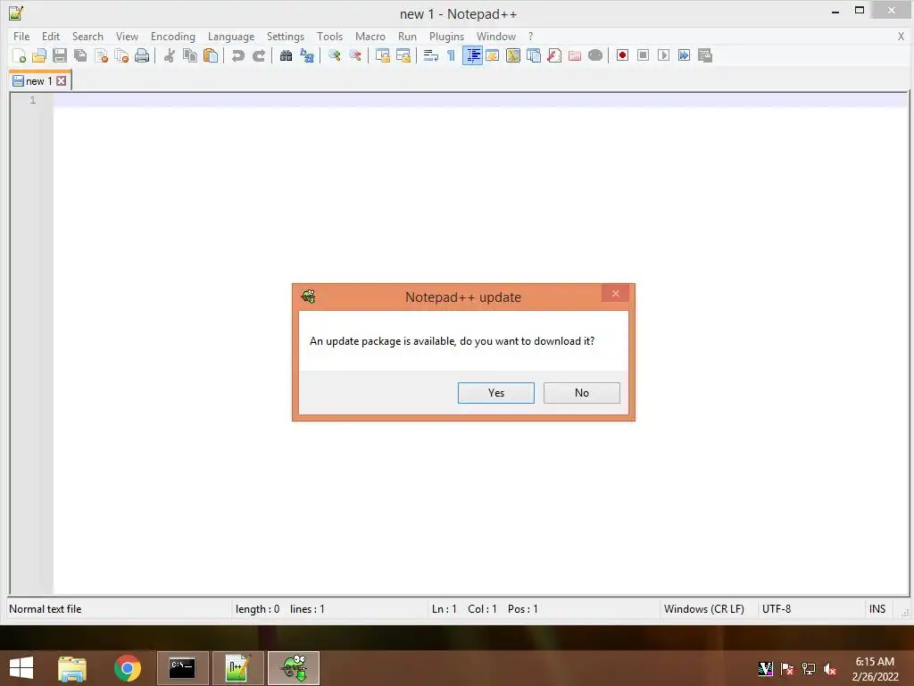Click the Windows Start button

tap(21, 668)
